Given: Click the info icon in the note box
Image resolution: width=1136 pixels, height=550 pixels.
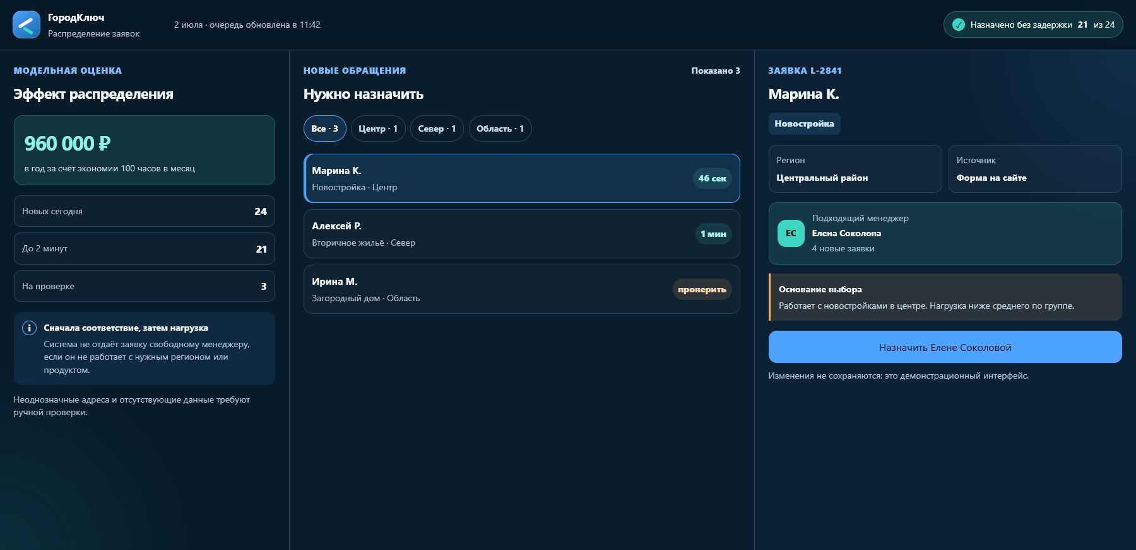Looking at the screenshot, I should point(29,328).
